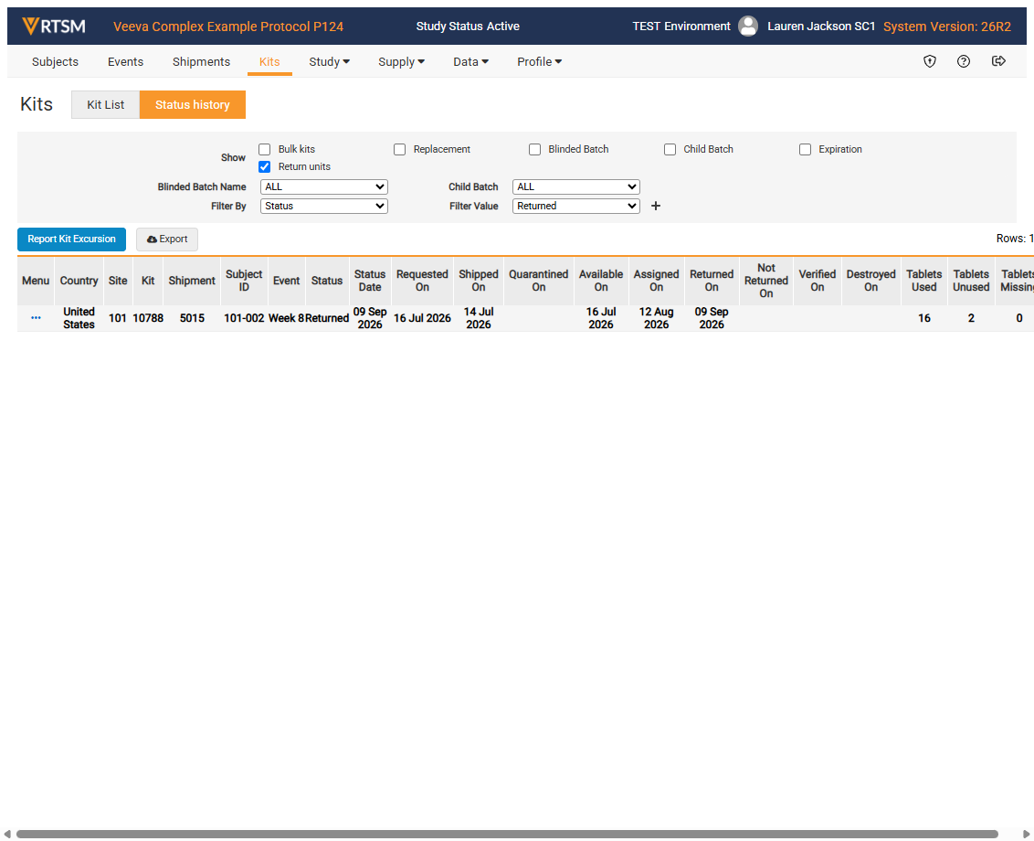Click the Returned status cell

tap(327, 318)
